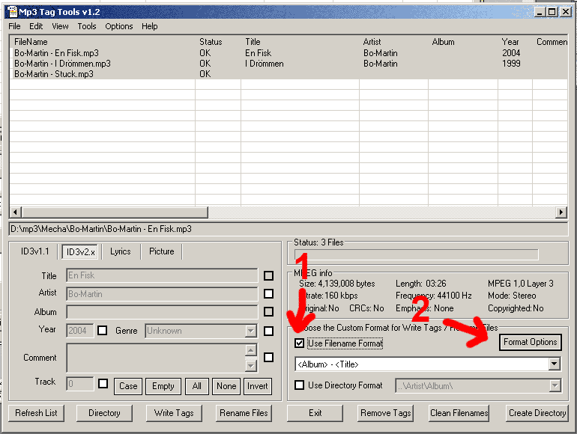Click the Mp3 Tag Tools title bar icon
The width and height of the screenshot is (577, 434).
pos(13,12)
